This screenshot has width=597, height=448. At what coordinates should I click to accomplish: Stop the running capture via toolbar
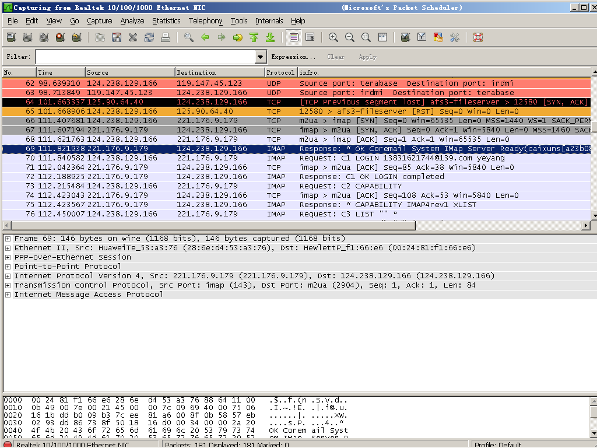(x=60, y=37)
